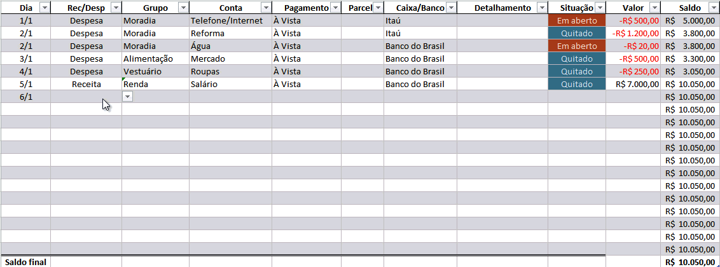Open the Dia column filter dropdown
The height and width of the screenshot is (267, 720).
click(45, 8)
